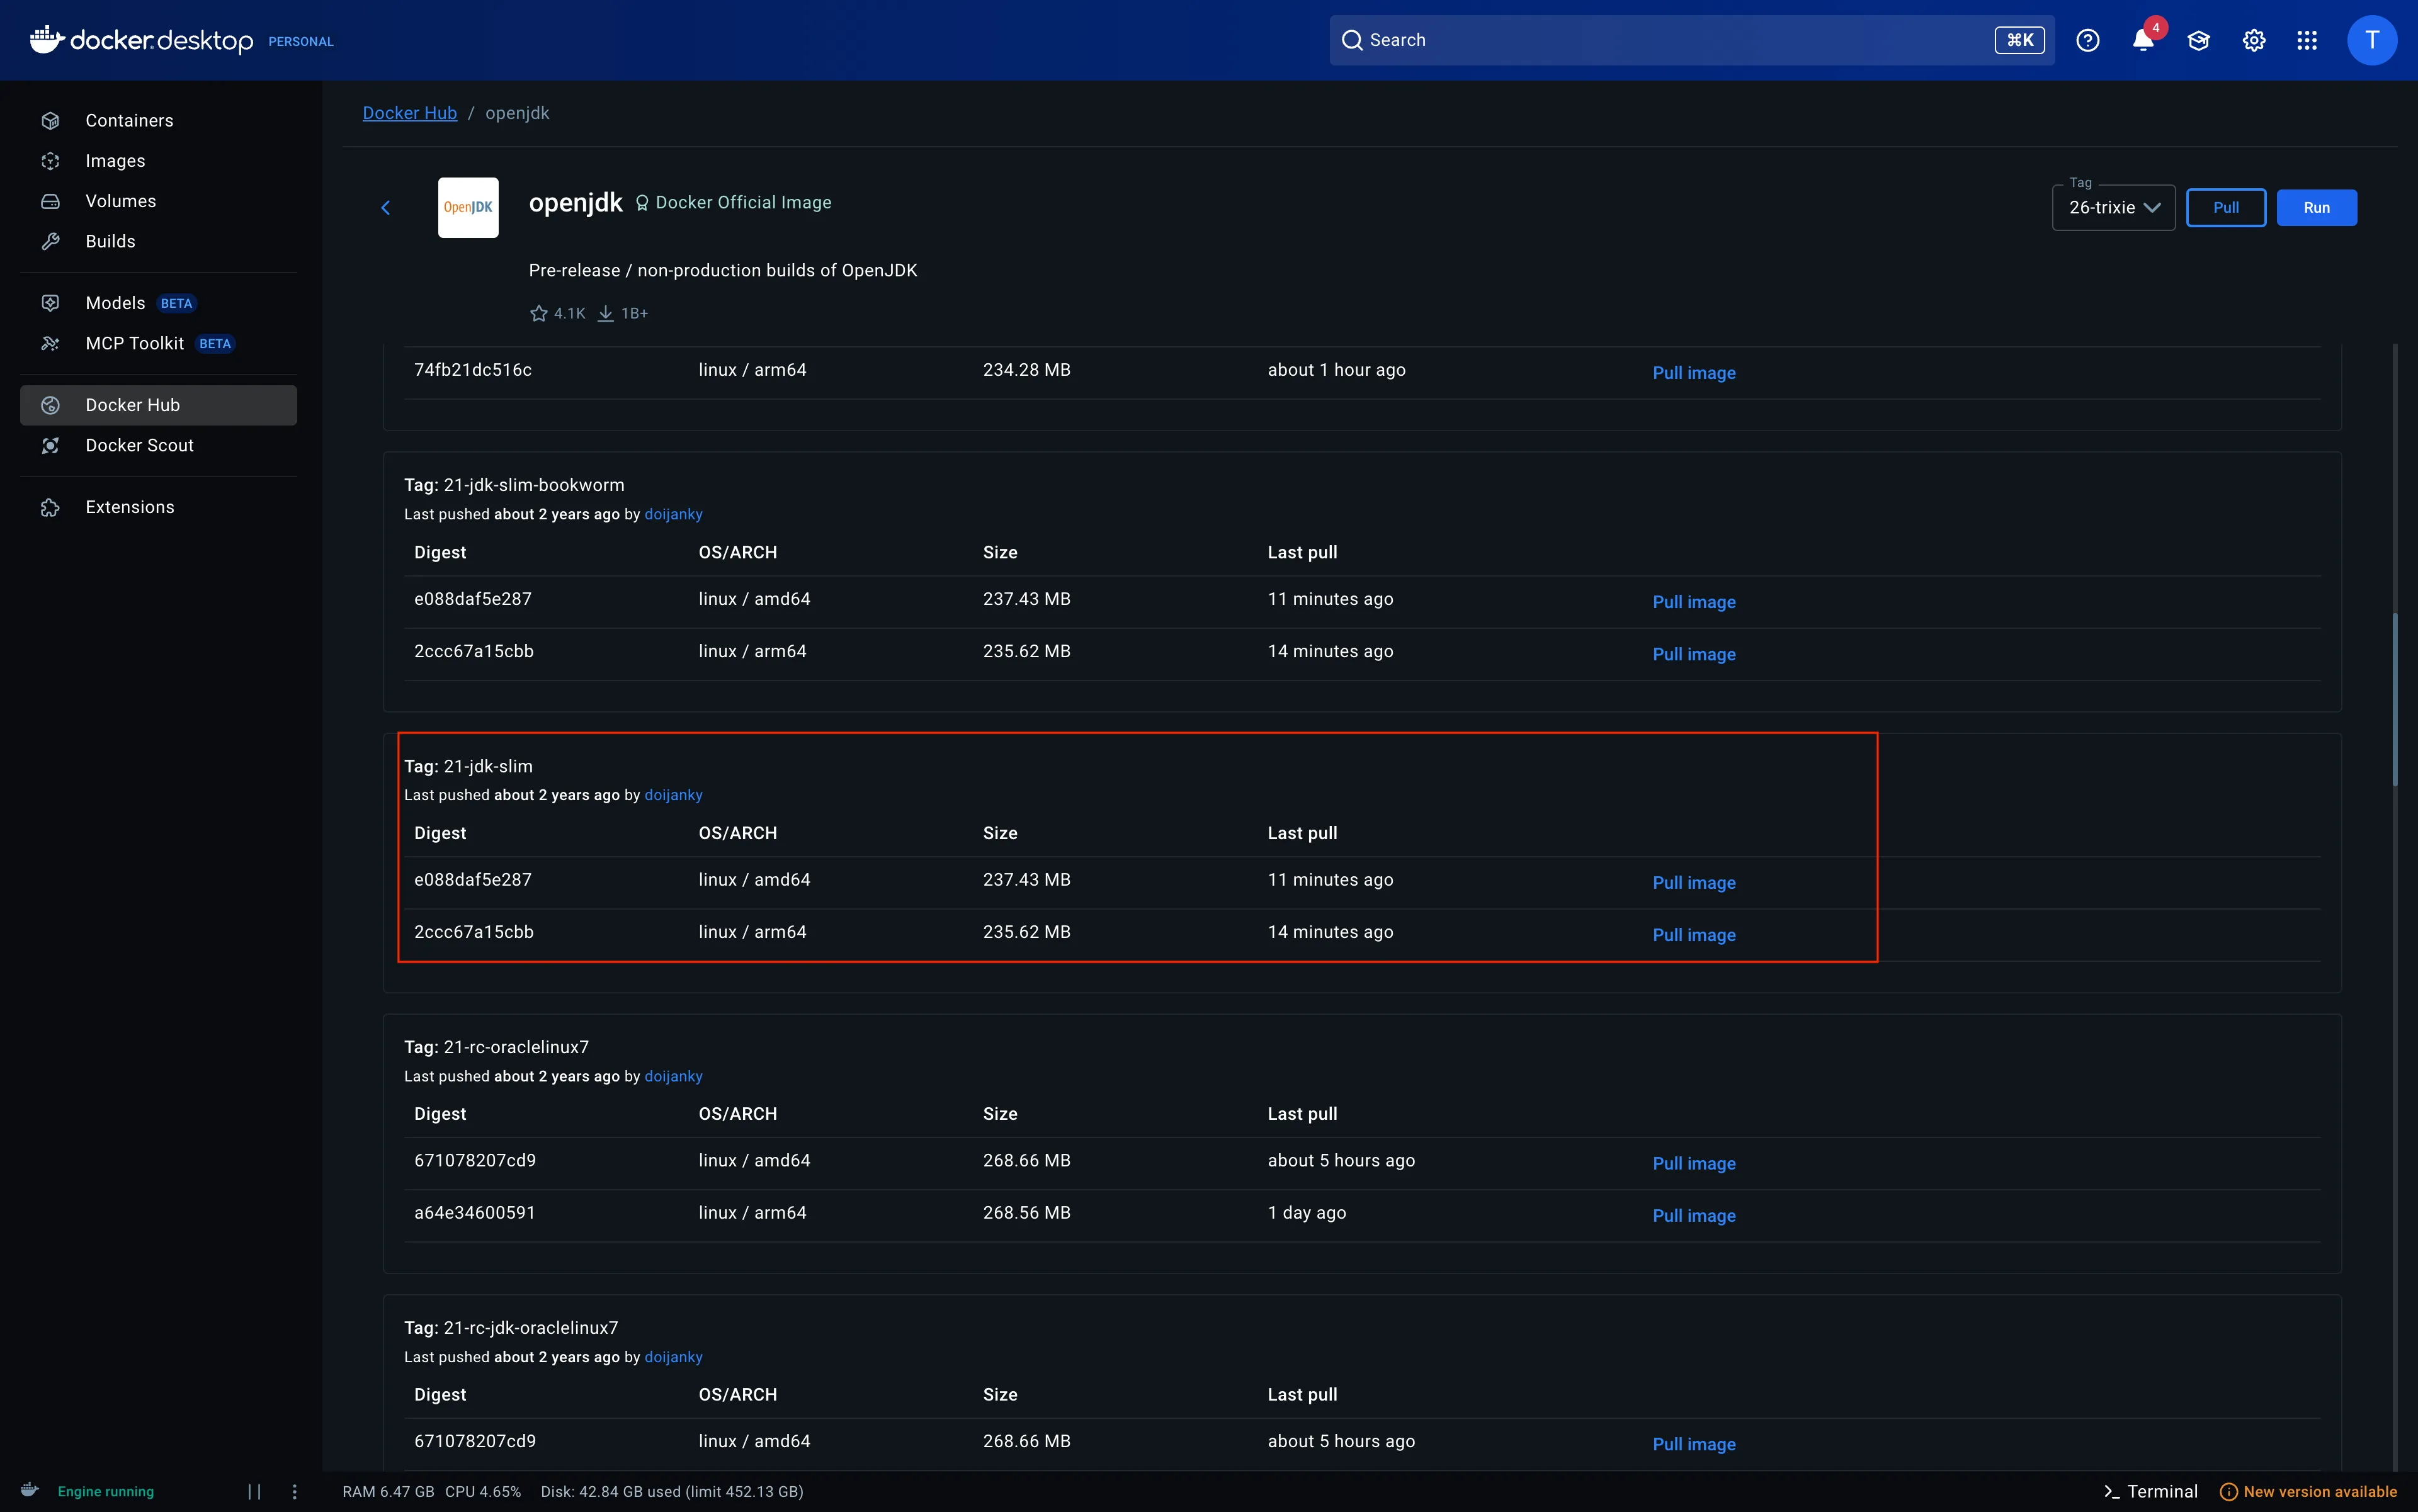
Task: Open the Builds view
Action: [158, 241]
